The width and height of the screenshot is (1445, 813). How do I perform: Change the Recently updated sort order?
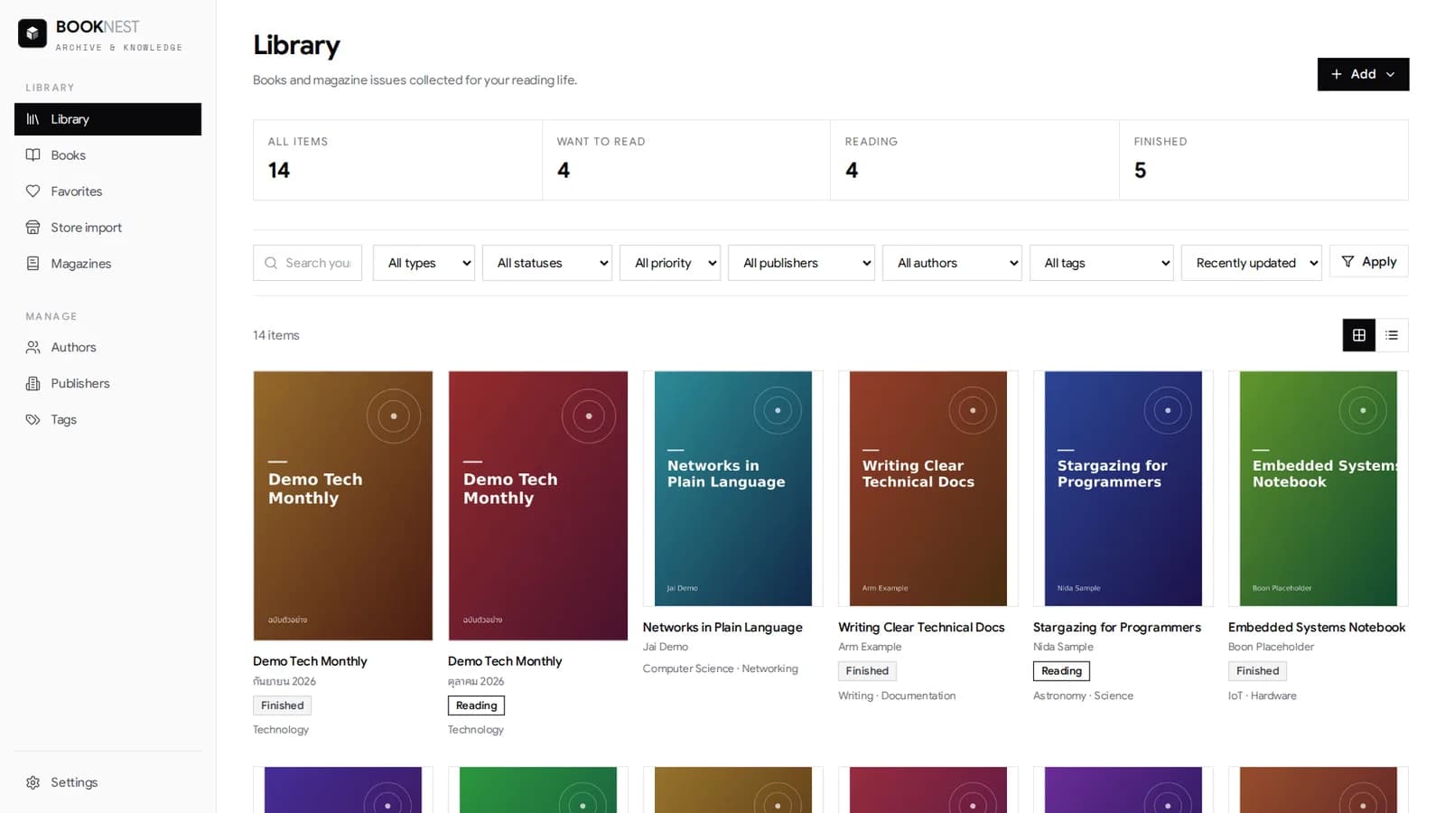coord(1252,263)
